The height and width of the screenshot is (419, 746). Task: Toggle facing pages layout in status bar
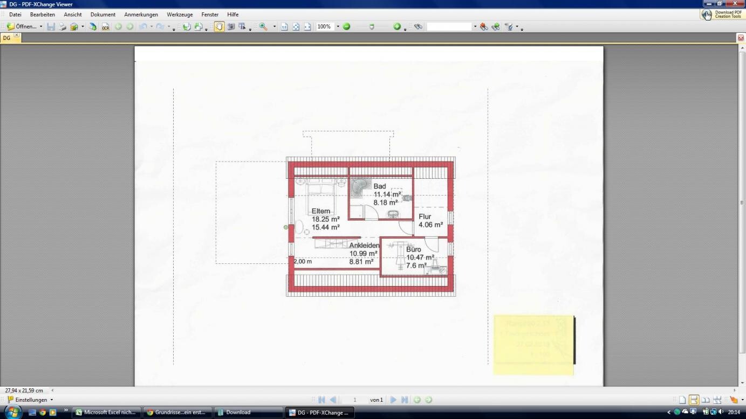click(x=706, y=400)
